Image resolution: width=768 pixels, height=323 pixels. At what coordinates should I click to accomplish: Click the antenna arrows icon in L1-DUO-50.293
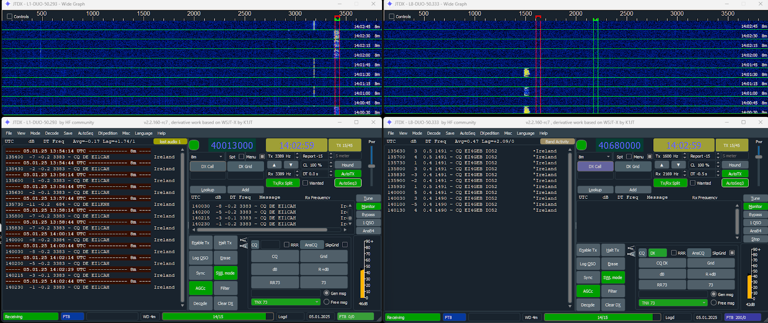243,243
